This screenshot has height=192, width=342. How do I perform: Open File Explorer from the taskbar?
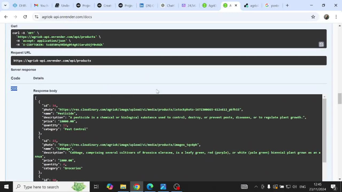pyautogui.click(x=123, y=187)
